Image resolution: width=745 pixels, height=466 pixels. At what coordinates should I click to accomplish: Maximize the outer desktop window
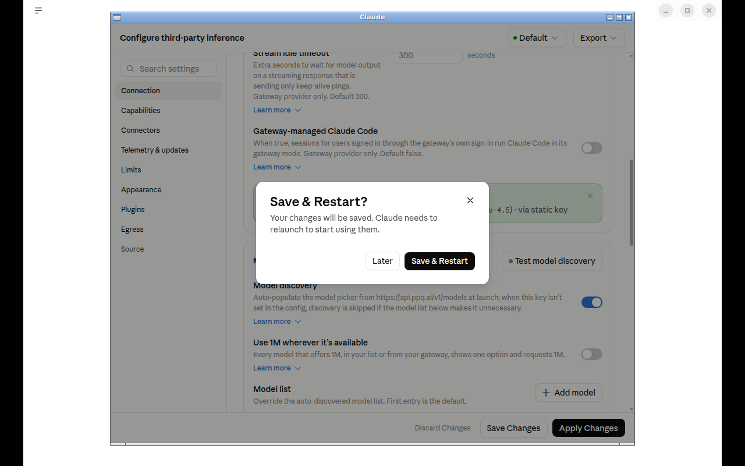[x=687, y=10]
